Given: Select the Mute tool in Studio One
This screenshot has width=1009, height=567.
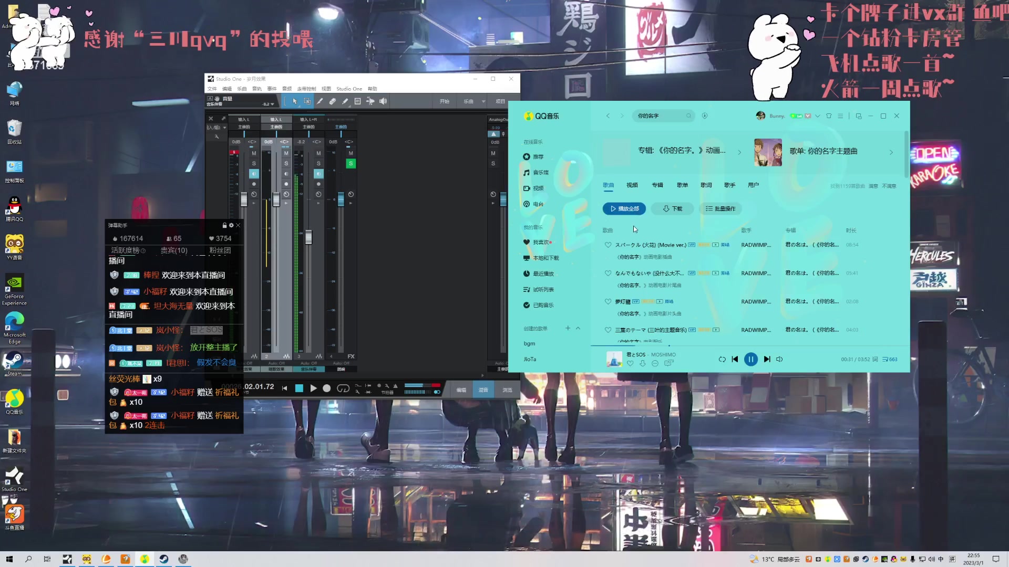Looking at the screenshot, I should pyautogui.click(x=358, y=101).
